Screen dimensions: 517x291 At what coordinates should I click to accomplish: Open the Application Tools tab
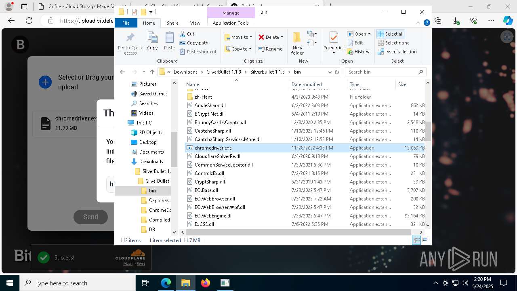coord(231,23)
